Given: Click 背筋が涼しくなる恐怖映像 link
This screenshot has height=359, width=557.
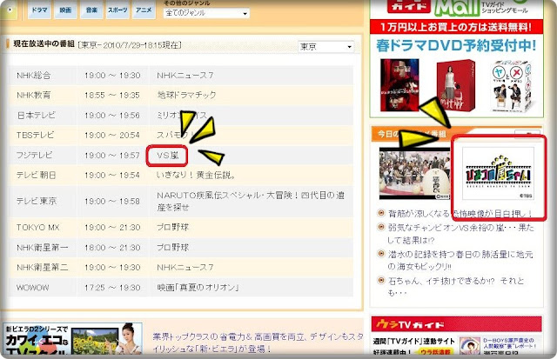Looking at the screenshot, I should click(460, 214).
